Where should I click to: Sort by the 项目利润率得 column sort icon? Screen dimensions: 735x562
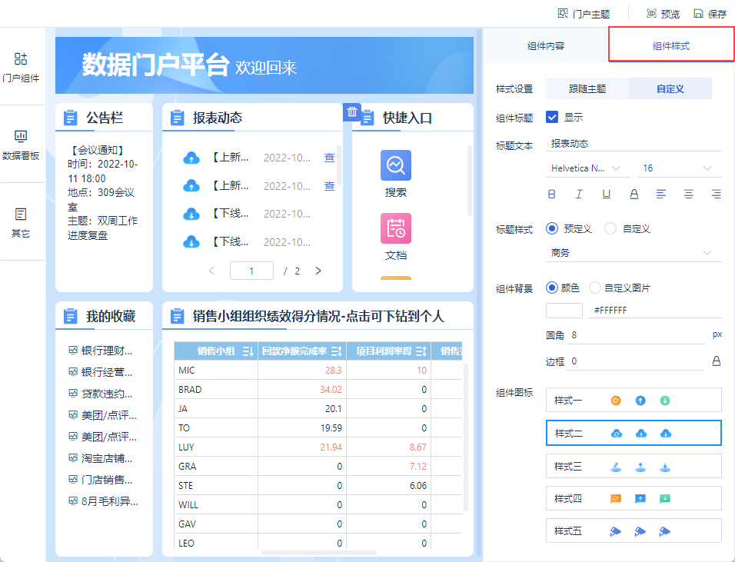421,351
